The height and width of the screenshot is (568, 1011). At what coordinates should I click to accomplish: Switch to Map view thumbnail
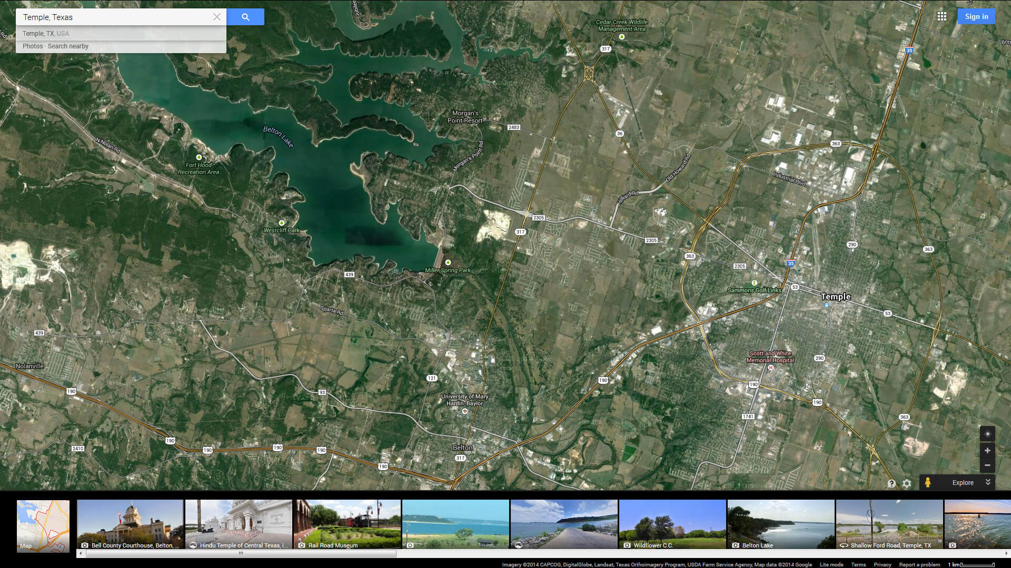[x=43, y=525]
